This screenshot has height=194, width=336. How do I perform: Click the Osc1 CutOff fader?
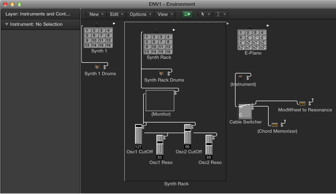[138, 134]
